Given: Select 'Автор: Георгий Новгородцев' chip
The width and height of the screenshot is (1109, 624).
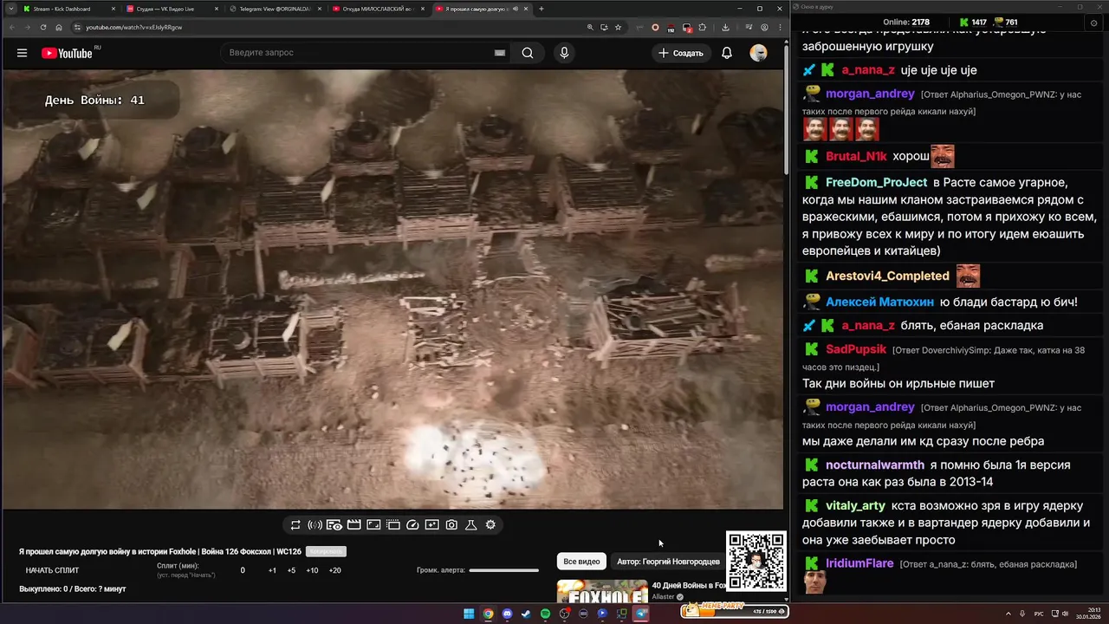Looking at the screenshot, I should tap(668, 562).
